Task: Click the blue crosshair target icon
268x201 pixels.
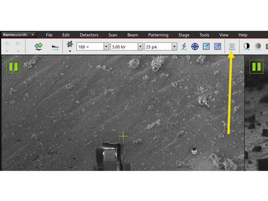Action: [x=195, y=47]
